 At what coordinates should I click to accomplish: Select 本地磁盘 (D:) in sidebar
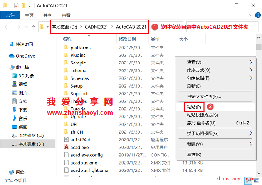click(x=28, y=144)
